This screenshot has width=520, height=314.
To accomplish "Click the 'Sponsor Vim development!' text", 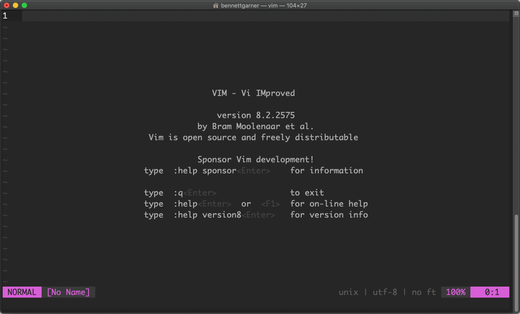I will click(x=256, y=159).
